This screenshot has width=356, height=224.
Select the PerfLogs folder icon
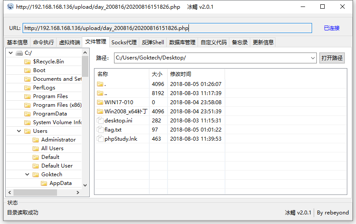[27, 88]
